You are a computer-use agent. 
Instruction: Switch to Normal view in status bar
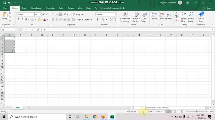click(x=168, y=112)
